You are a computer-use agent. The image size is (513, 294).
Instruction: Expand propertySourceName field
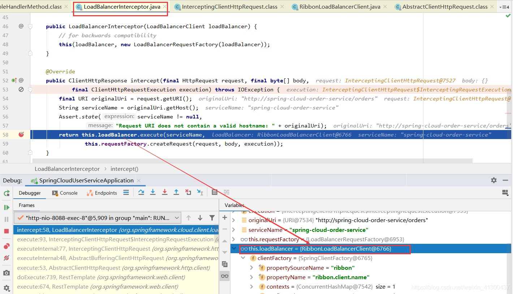(x=252, y=268)
